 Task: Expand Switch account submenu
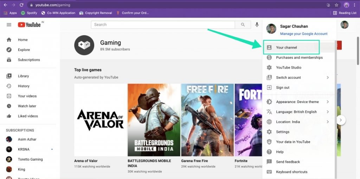pyautogui.click(x=328, y=77)
